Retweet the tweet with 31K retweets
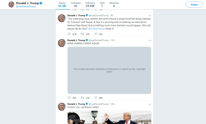Viewport: 206px width, 124px height. tap(82, 98)
